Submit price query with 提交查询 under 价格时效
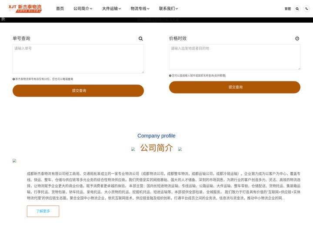 pos(235,87)
